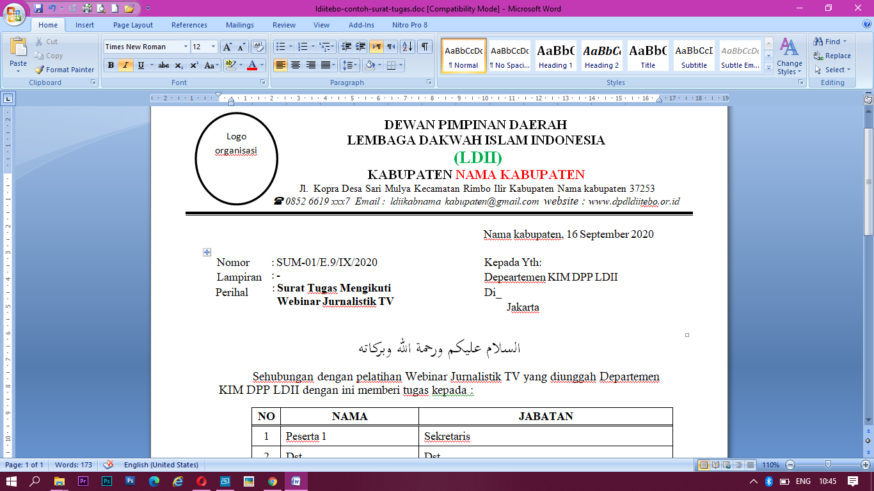Open the font size dropdown
874x491 pixels.
click(213, 47)
